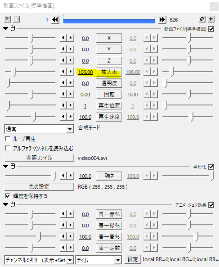The height and width of the screenshot is (267, 219).
Task: Click the 設定 button at the bottom
Action: pyautogui.click(x=133, y=259)
